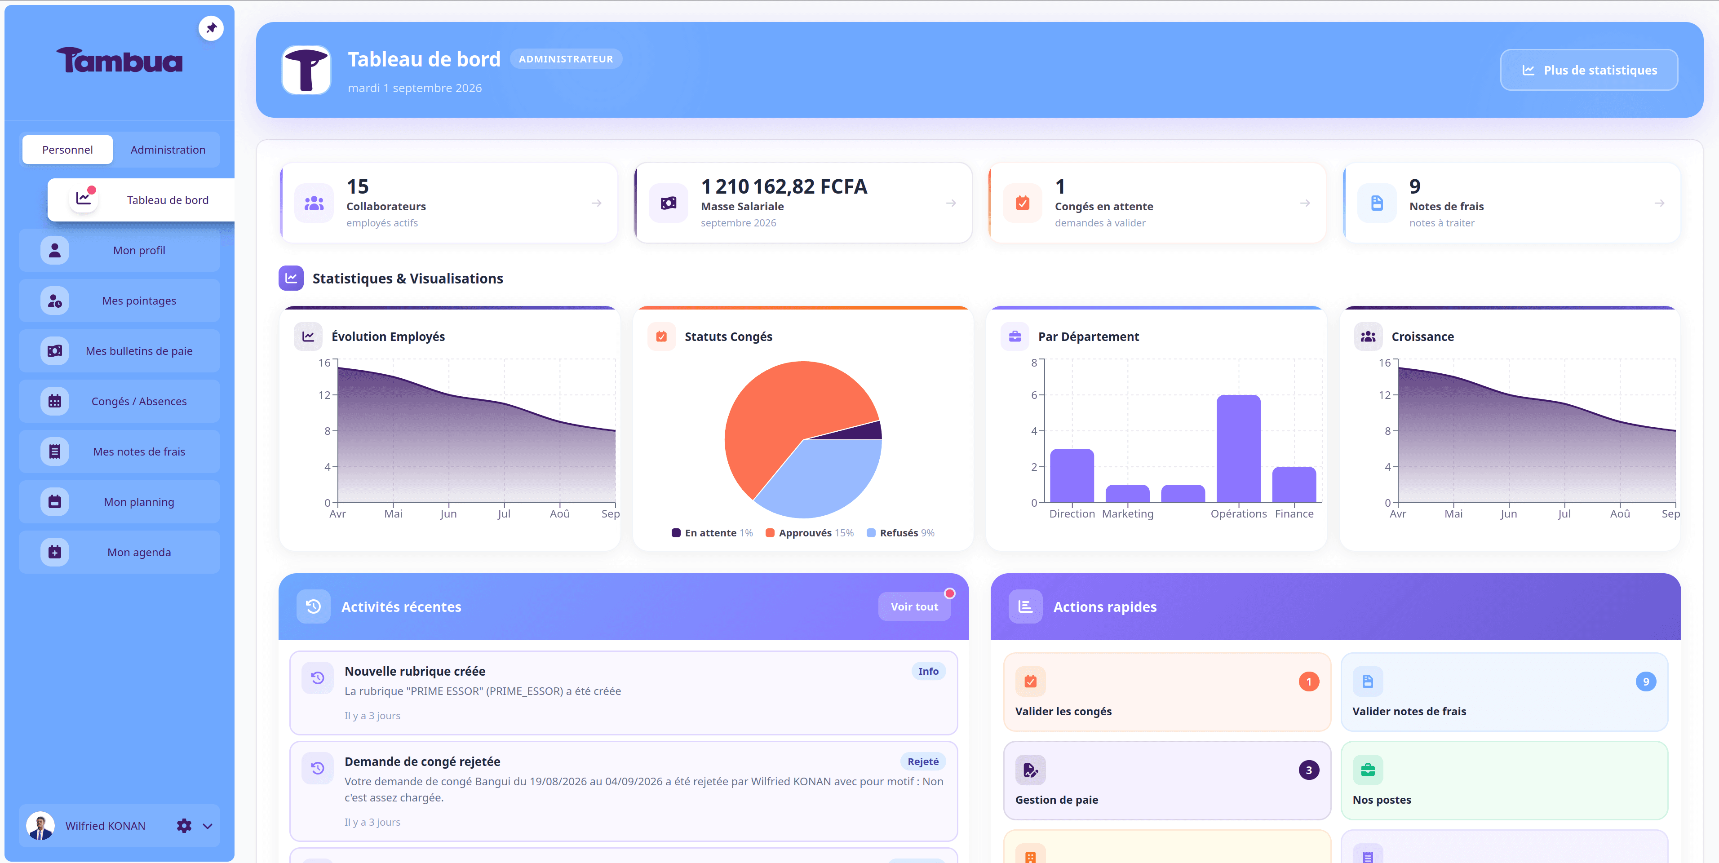The height and width of the screenshot is (863, 1719).
Task: Click the Info badge on activity
Action: [x=928, y=671]
